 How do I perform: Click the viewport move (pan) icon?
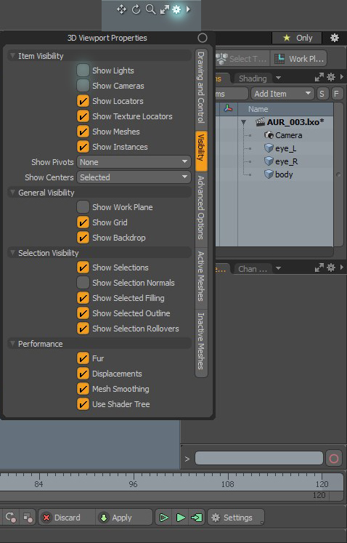tap(121, 9)
